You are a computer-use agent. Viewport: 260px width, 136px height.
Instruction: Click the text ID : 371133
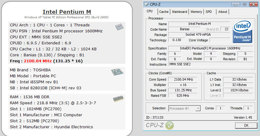click(x=155, y=117)
